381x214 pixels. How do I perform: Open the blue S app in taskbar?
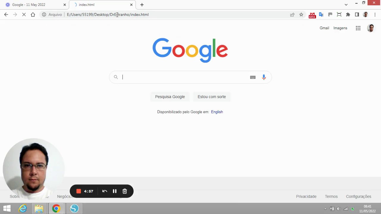(74, 209)
